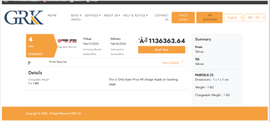The width and height of the screenshot is (270, 122).
Task: Go to SEND A PARCEL page
Action: click(76, 18)
